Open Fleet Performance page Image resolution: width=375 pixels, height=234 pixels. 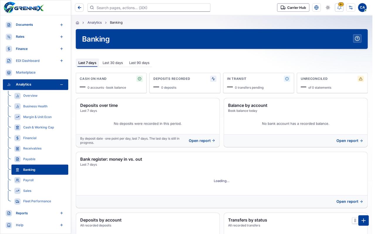tap(40, 201)
